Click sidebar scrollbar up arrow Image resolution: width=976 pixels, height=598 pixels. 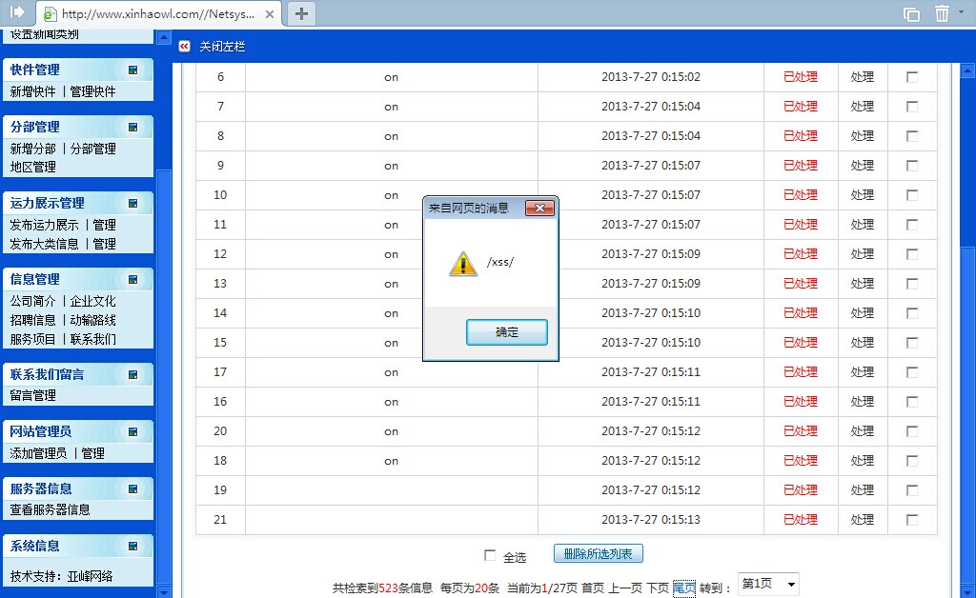tap(164, 37)
